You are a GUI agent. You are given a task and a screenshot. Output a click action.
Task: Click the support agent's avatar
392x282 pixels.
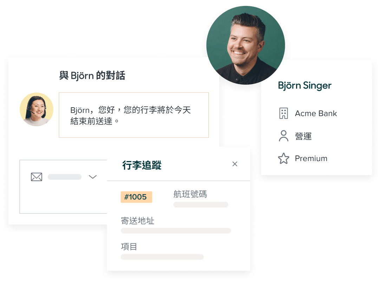[37, 109]
